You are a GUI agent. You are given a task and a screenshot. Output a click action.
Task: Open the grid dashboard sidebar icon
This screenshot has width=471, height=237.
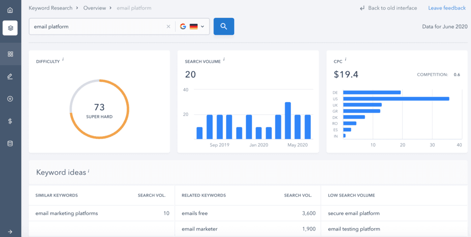(x=10, y=54)
